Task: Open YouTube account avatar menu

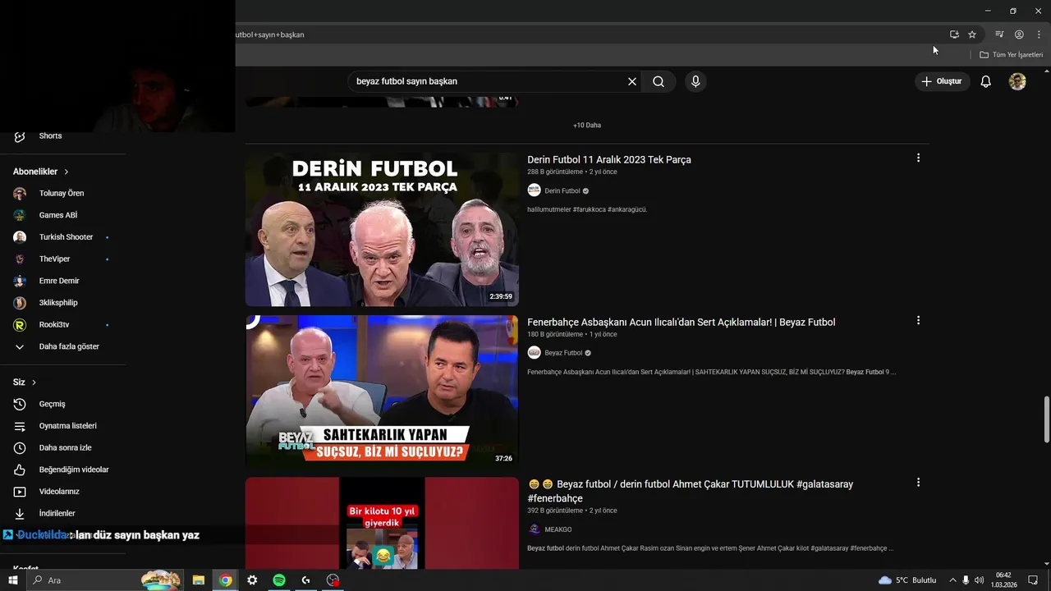Action: 1017,81
